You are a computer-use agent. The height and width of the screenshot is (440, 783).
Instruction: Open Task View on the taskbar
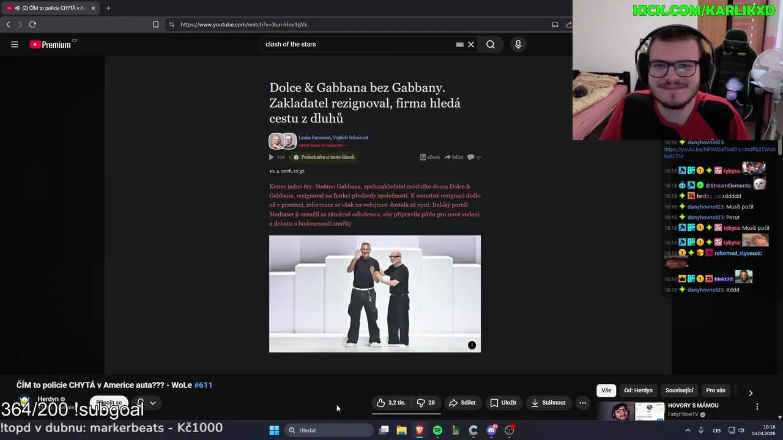384,430
